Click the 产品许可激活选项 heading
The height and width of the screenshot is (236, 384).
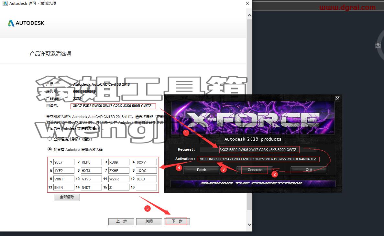coord(50,53)
